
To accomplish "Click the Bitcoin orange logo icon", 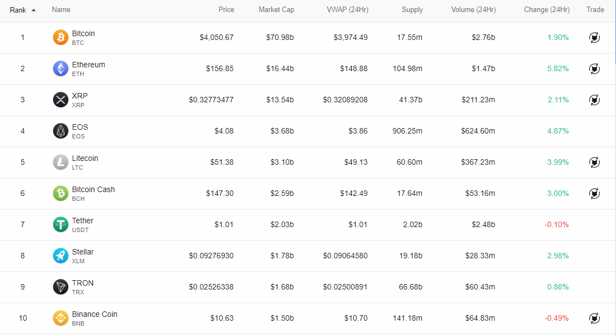I will pyautogui.click(x=61, y=37).
